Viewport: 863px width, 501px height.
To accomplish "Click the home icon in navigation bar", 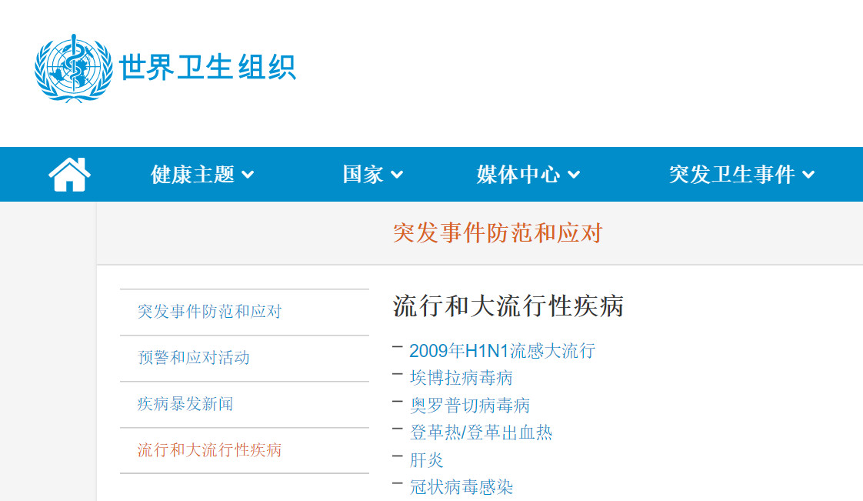I will 69,175.
